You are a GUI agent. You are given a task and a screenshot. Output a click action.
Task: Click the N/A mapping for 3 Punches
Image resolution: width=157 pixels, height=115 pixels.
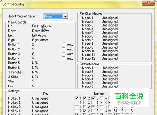tap(35, 72)
